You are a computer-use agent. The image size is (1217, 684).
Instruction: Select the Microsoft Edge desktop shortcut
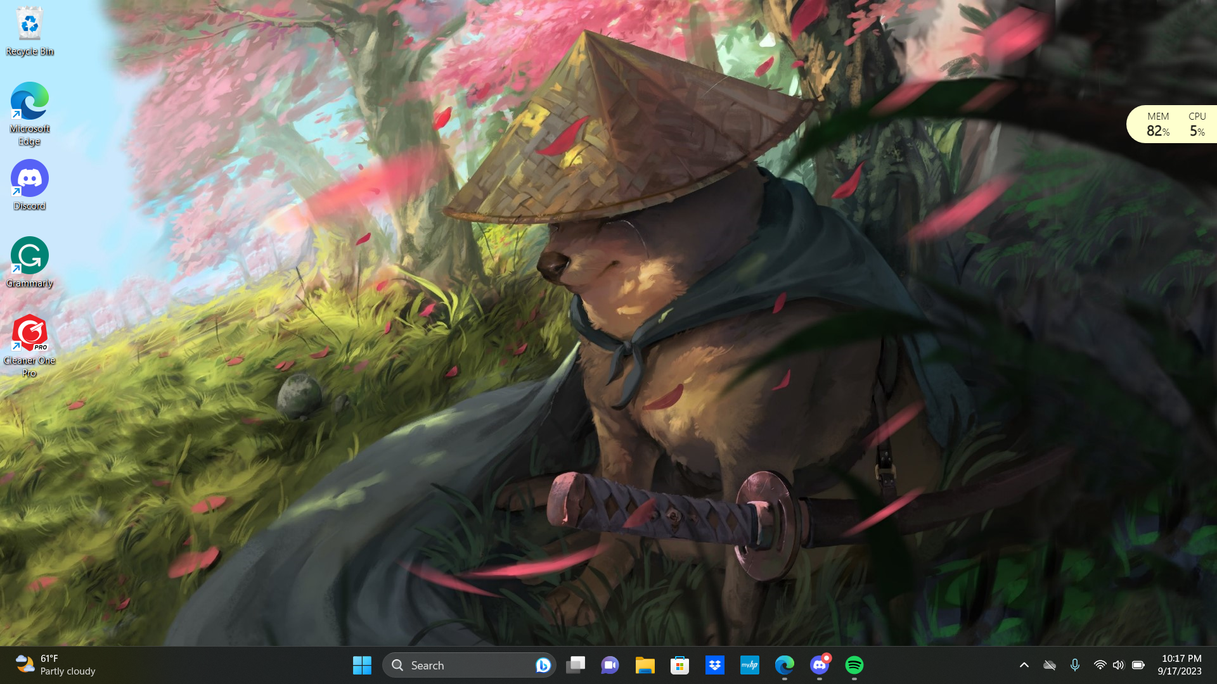click(30, 114)
